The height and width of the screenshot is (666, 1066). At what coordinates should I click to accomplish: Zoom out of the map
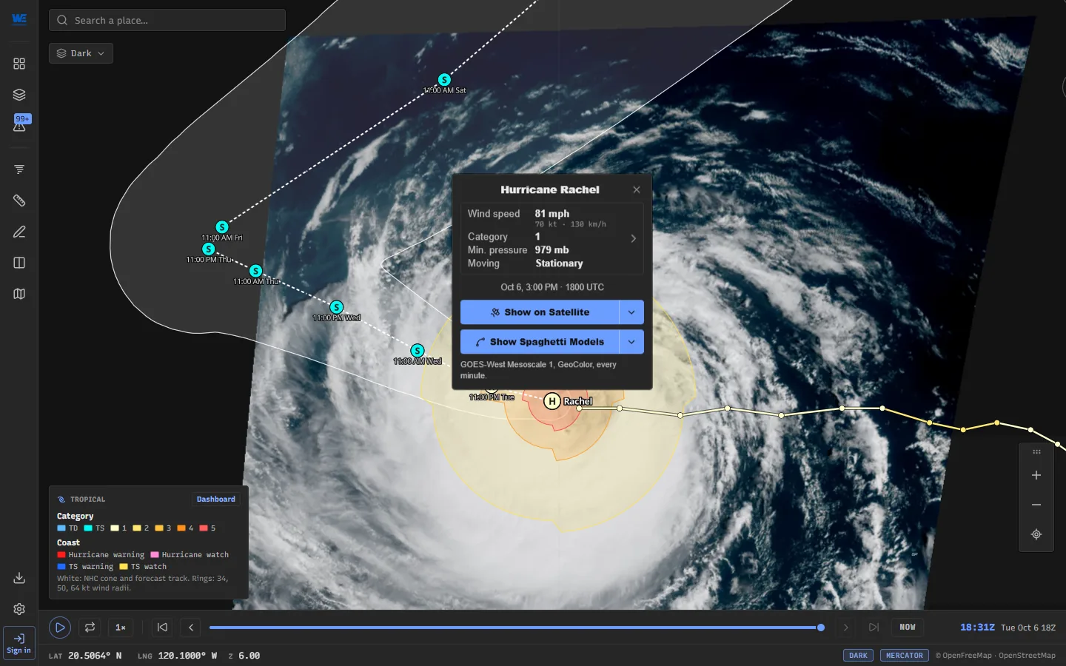pyautogui.click(x=1036, y=505)
